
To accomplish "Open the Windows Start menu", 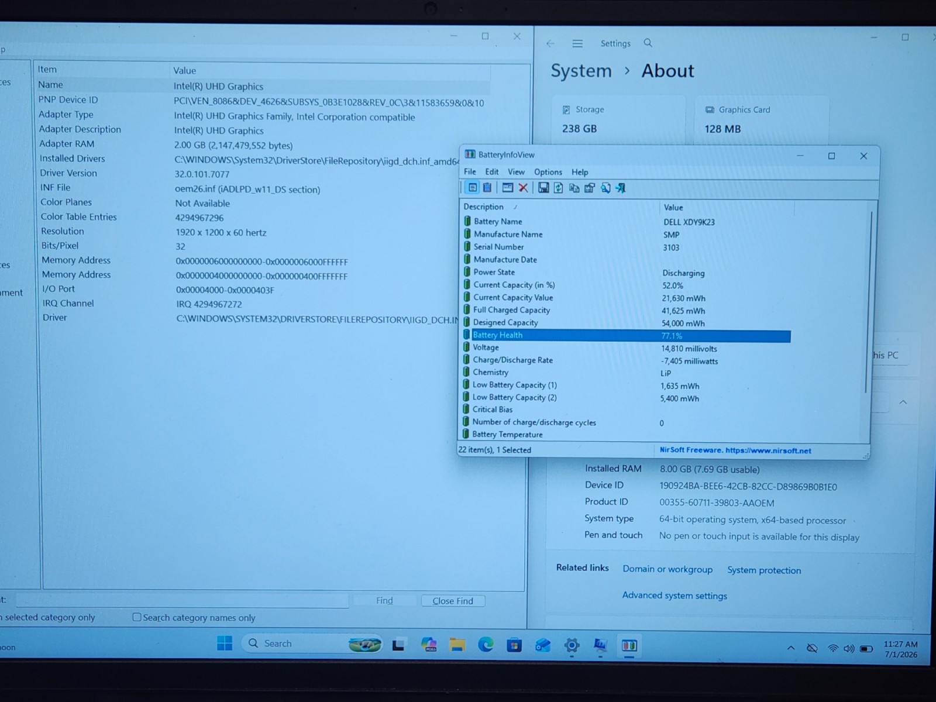I will click(x=225, y=643).
